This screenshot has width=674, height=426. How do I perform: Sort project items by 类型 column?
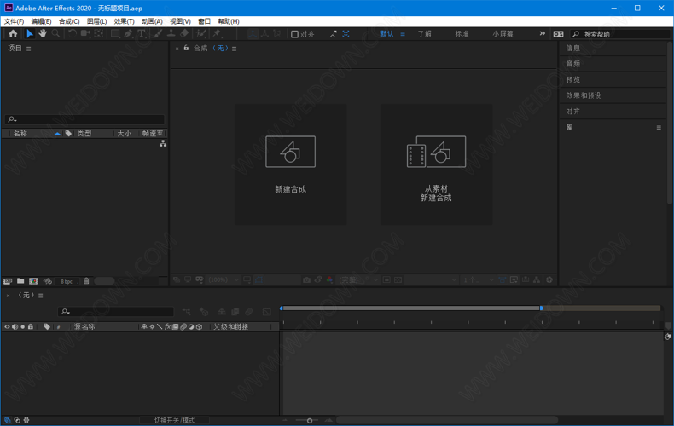tap(84, 134)
